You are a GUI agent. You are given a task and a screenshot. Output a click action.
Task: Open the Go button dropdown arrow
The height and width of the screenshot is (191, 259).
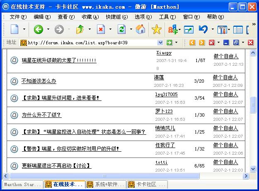[177, 43]
